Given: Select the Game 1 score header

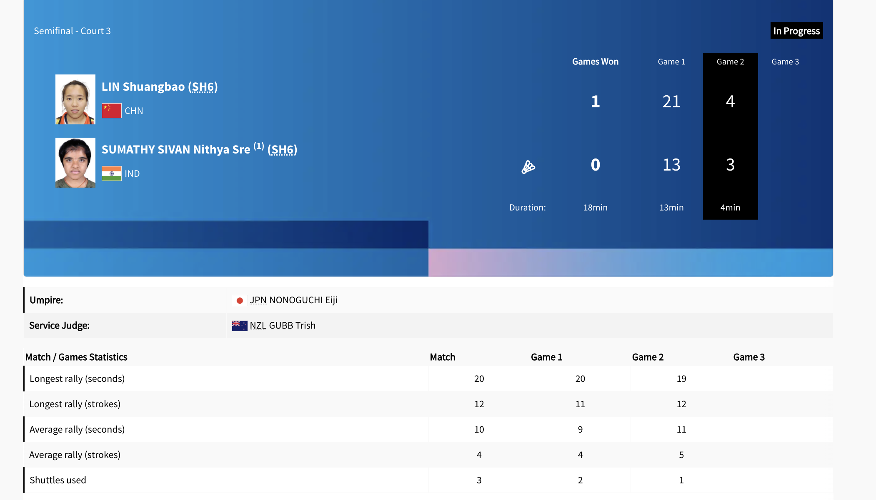Looking at the screenshot, I should click(x=671, y=62).
